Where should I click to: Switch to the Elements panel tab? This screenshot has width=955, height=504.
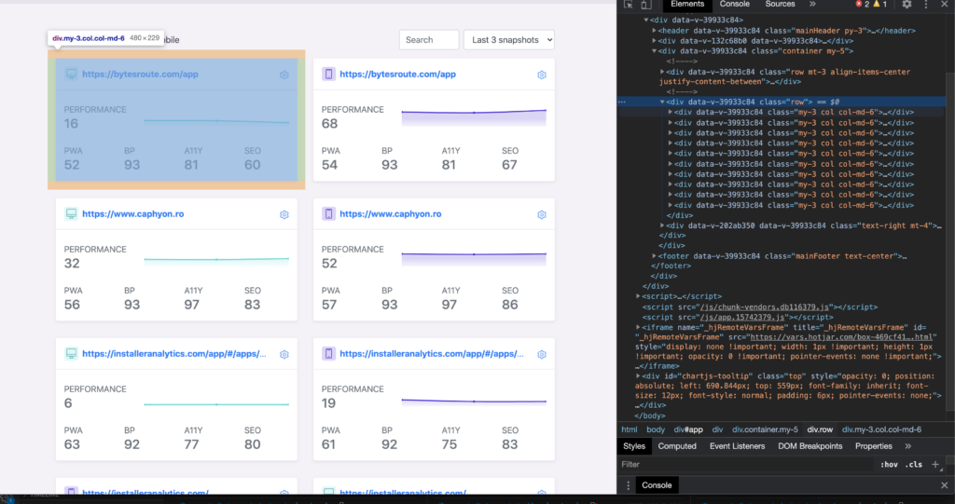click(687, 5)
